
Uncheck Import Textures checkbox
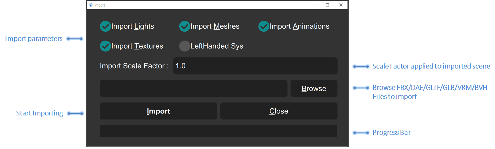[x=105, y=46]
